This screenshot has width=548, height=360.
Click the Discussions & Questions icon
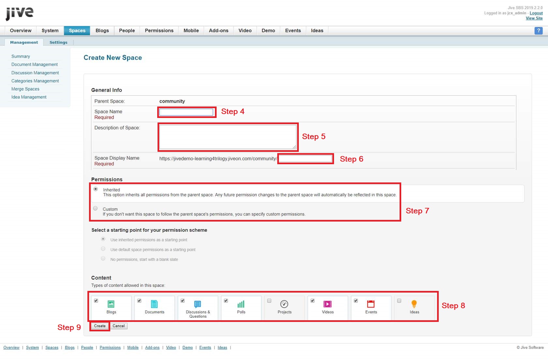coord(198,304)
